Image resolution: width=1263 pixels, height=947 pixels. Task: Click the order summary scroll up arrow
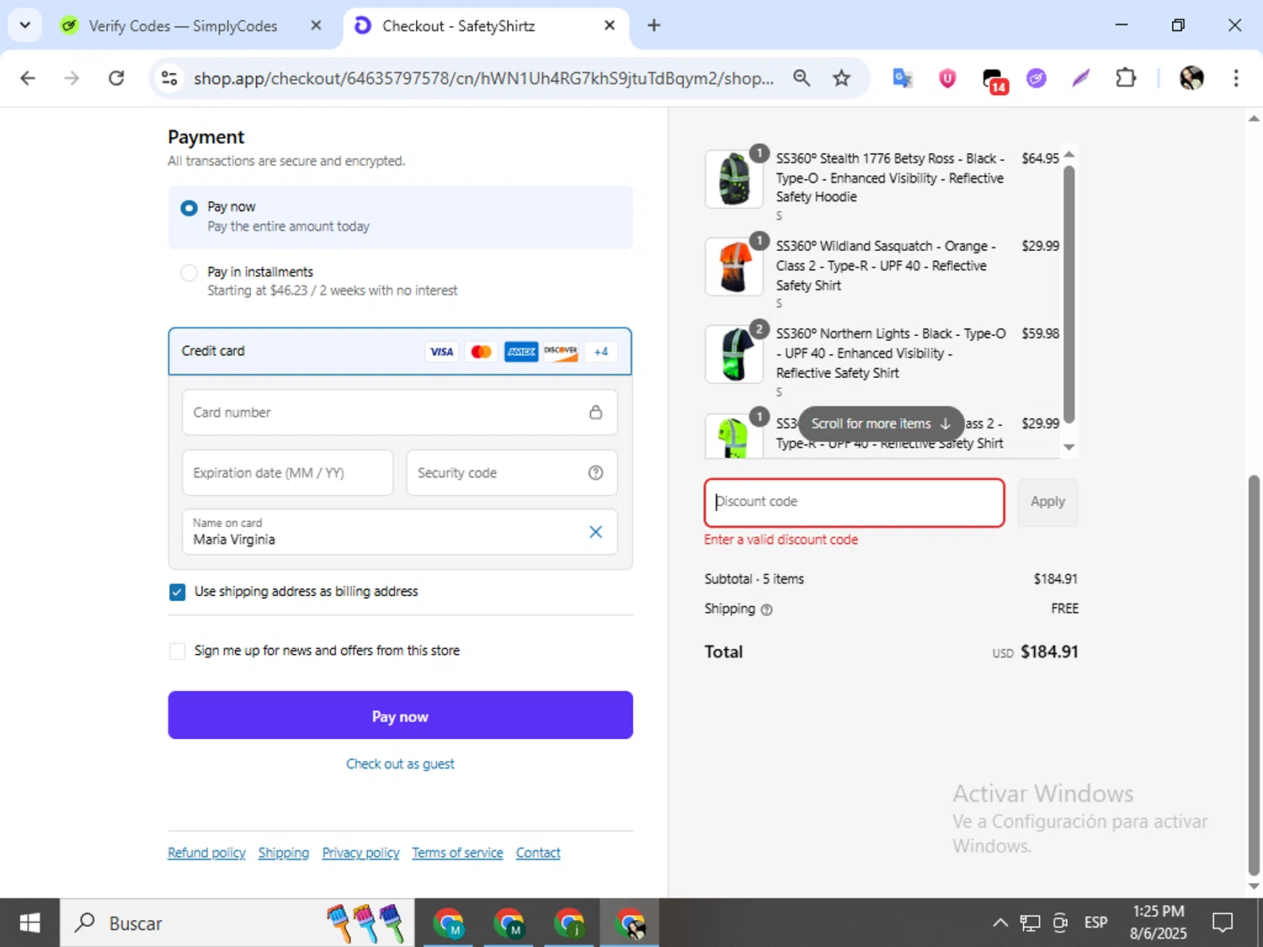(x=1069, y=155)
